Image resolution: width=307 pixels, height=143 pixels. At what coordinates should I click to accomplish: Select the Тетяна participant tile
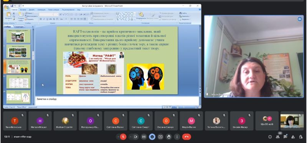216,121
